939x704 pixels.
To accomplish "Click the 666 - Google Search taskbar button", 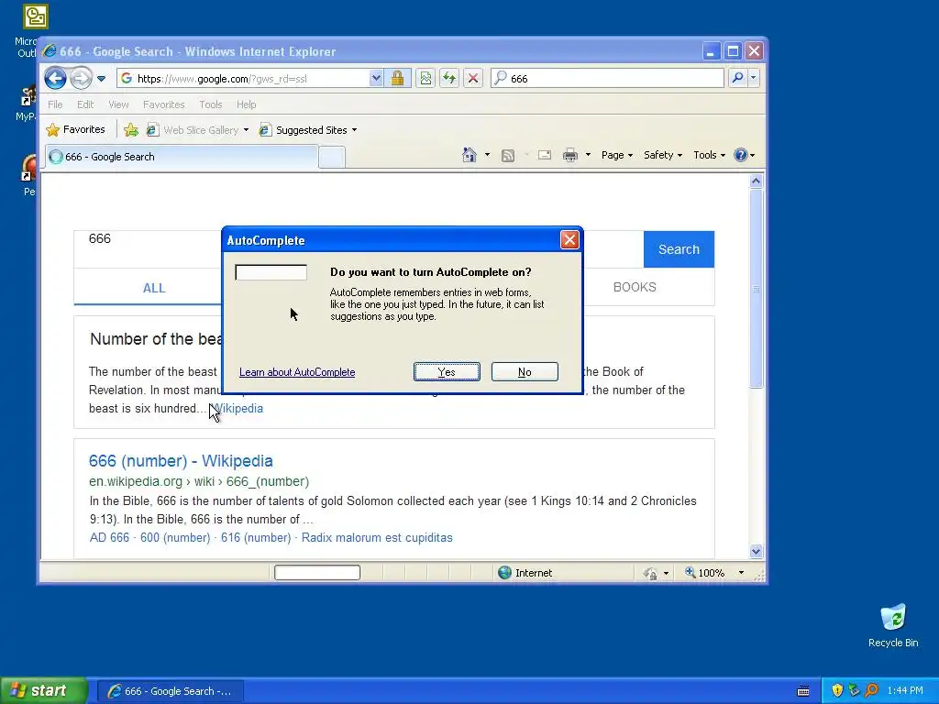I will click(x=171, y=691).
